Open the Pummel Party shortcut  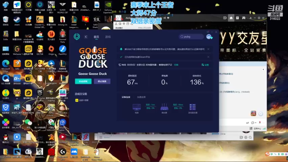coord(62,37)
